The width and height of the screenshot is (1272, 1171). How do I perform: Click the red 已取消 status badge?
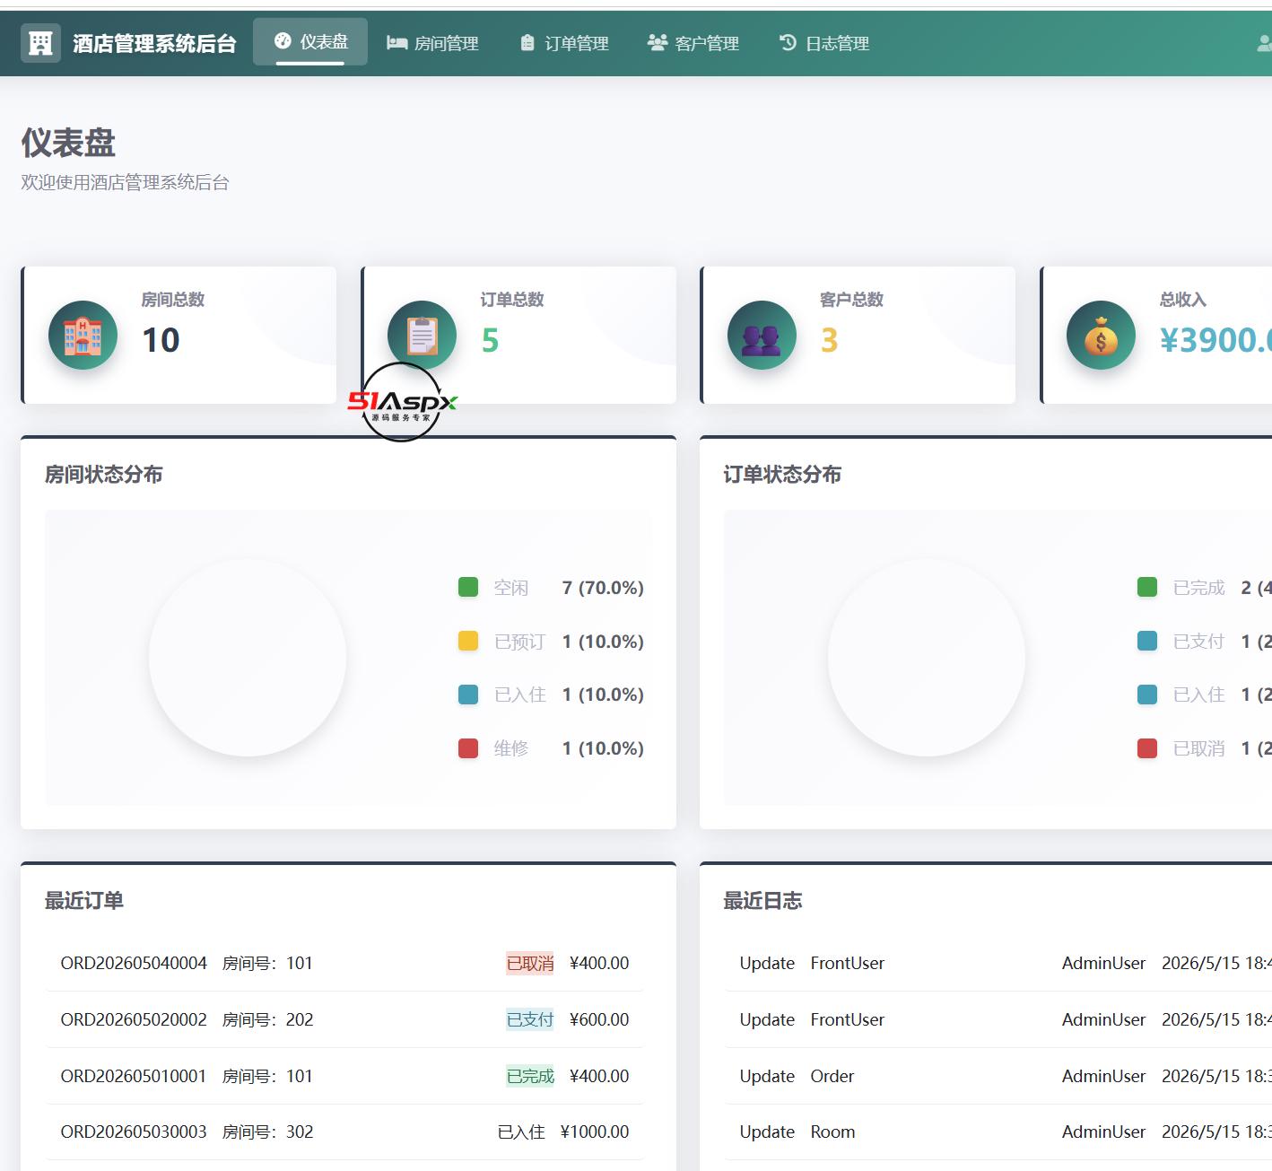[530, 963]
